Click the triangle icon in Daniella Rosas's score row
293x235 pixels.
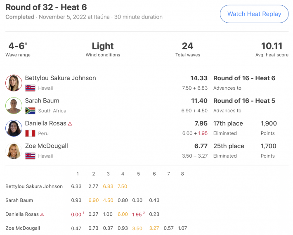42,214
